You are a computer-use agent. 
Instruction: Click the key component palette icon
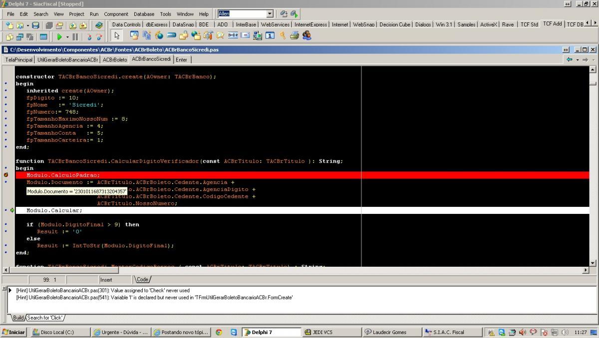click(283, 35)
